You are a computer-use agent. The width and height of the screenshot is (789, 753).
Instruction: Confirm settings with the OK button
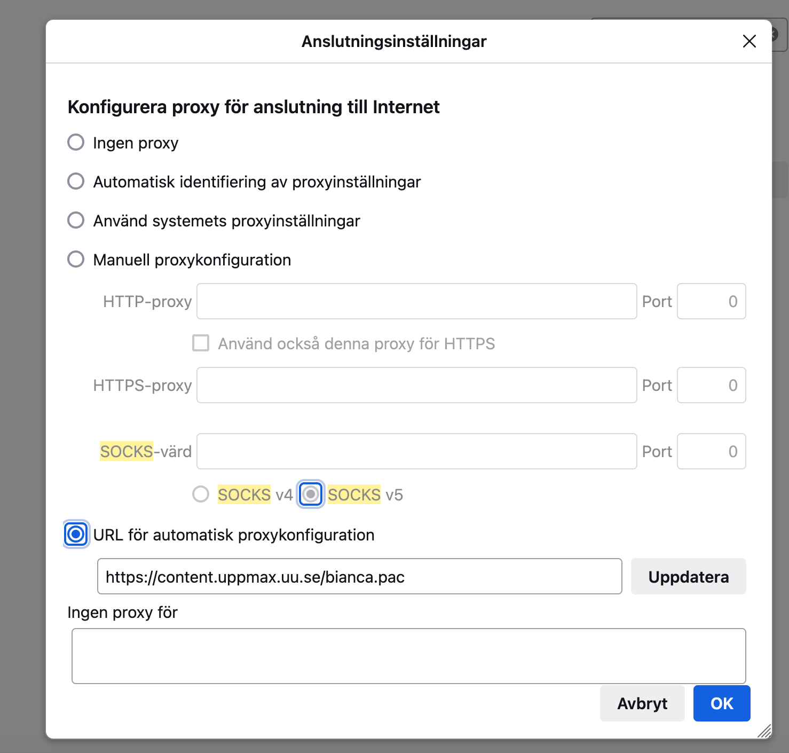(x=722, y=703)
